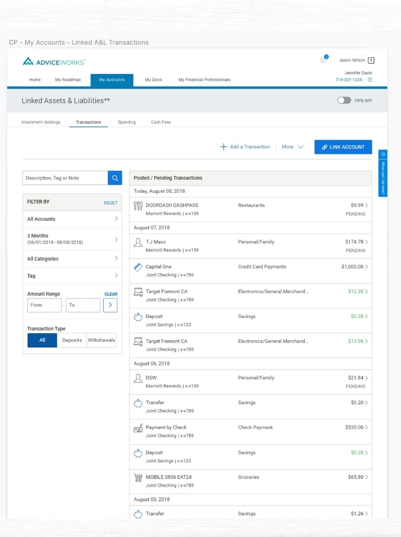Click the 'Restaurants' category text
Image resolution: width=401 pixels, height=537 pixels.
[x=251, y=205]
